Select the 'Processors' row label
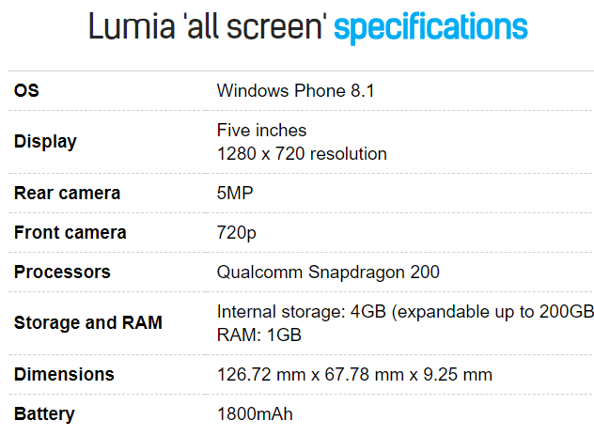 coord(62,272)
